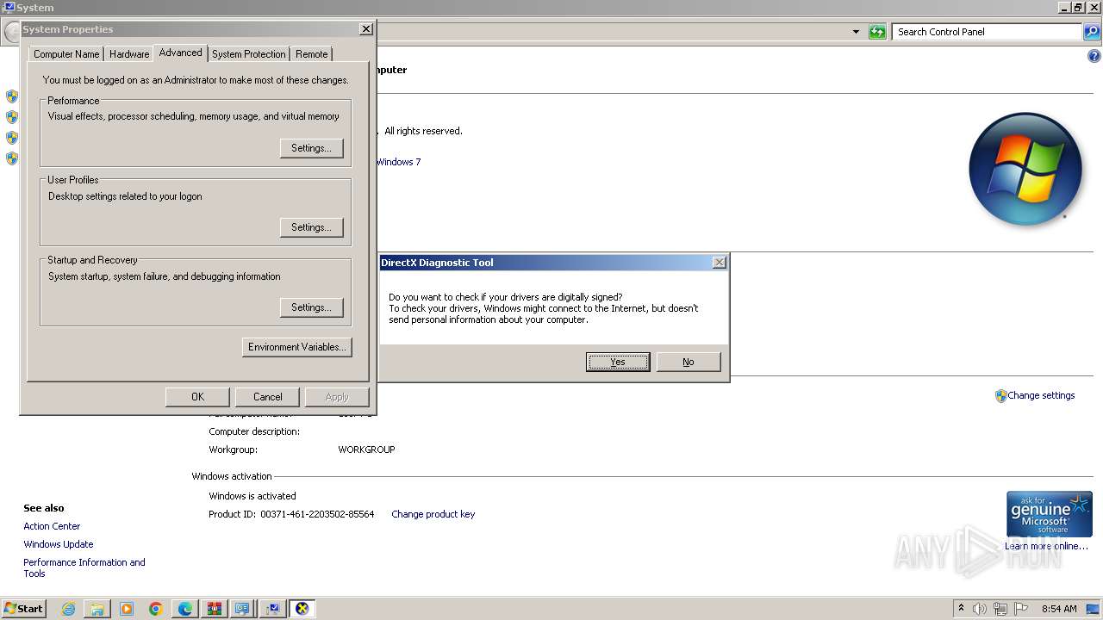Minimize the System window
The image size is (1103, 620).
(x=1064, y=7)
